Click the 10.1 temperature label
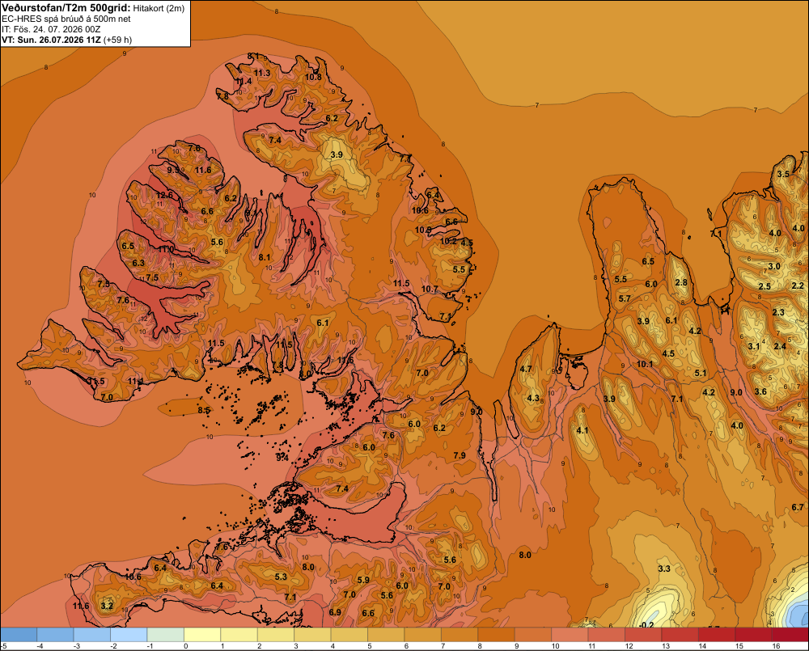The image size is (809, 651). (645, 364)
